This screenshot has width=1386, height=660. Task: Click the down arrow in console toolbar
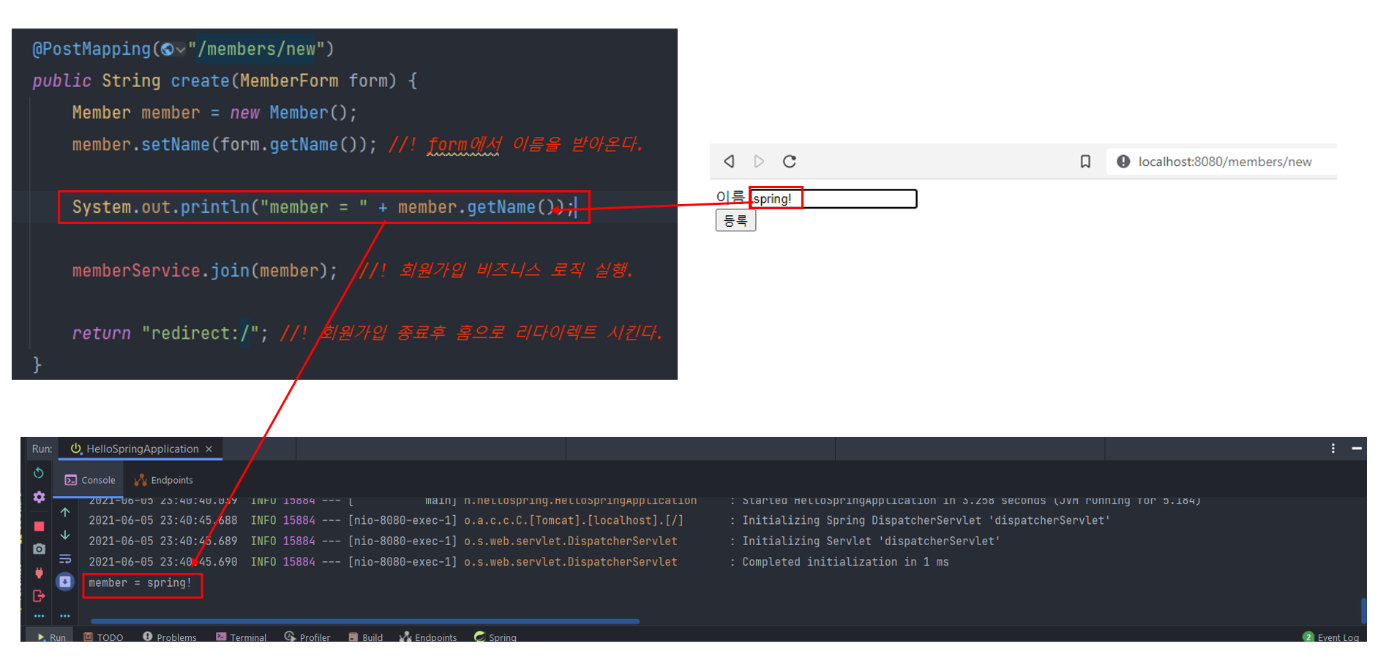pyautogui.click(x=65, y=535)
